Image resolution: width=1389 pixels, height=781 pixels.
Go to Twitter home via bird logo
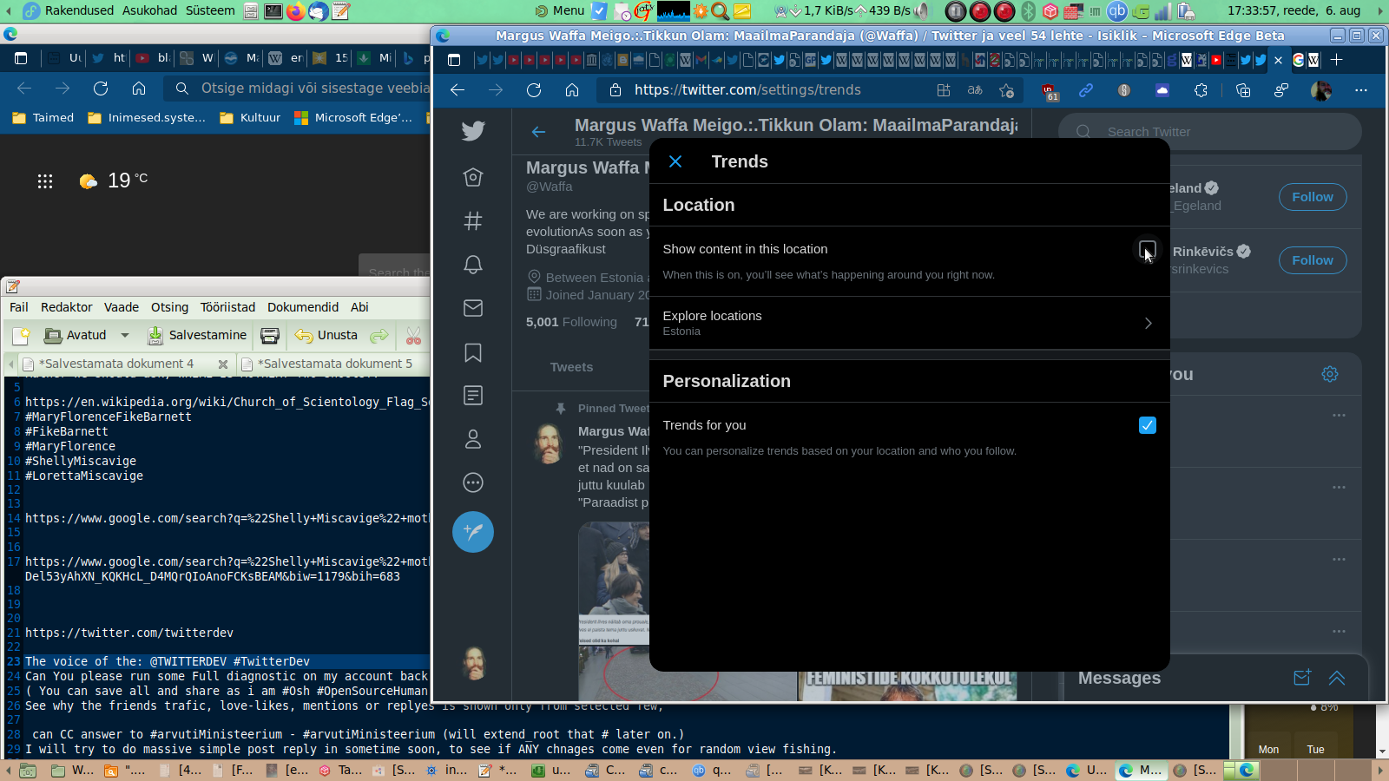click(473, 131)
